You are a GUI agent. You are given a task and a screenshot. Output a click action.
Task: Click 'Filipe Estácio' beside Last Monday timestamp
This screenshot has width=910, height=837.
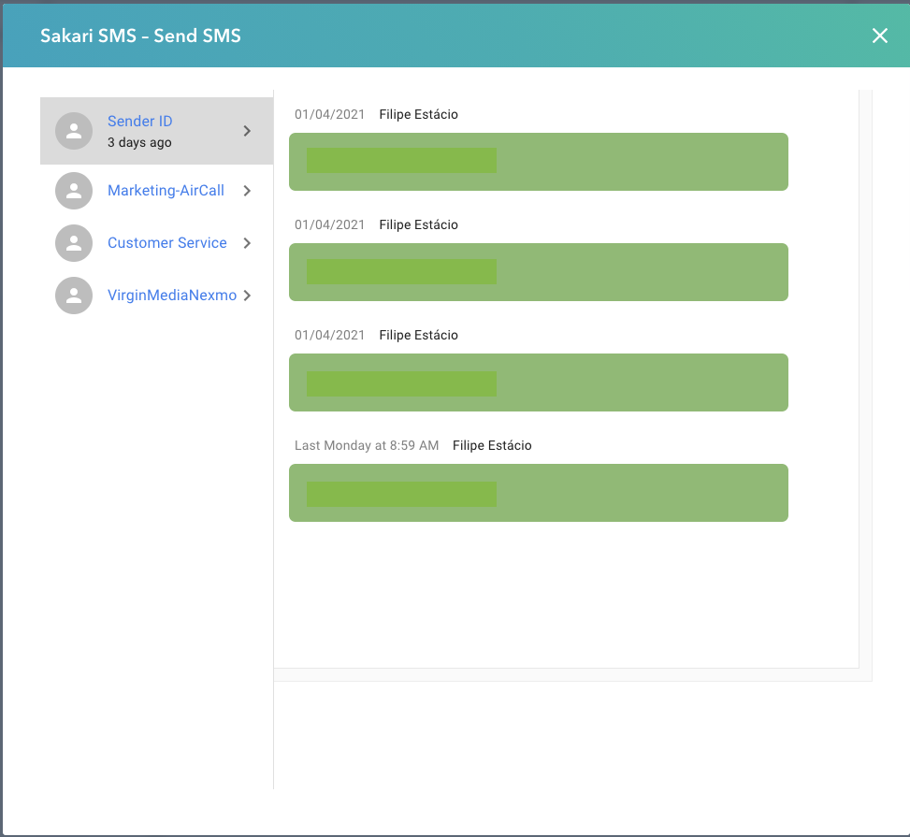tap(492, 445)
